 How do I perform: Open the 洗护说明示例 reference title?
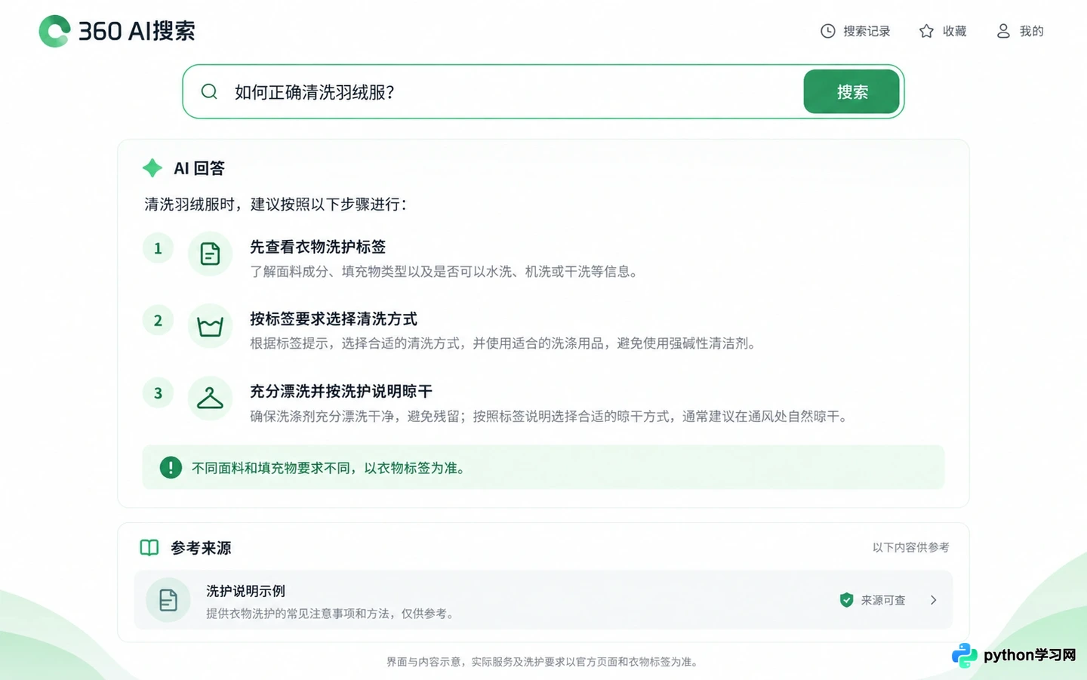click(x=245, y=591)
